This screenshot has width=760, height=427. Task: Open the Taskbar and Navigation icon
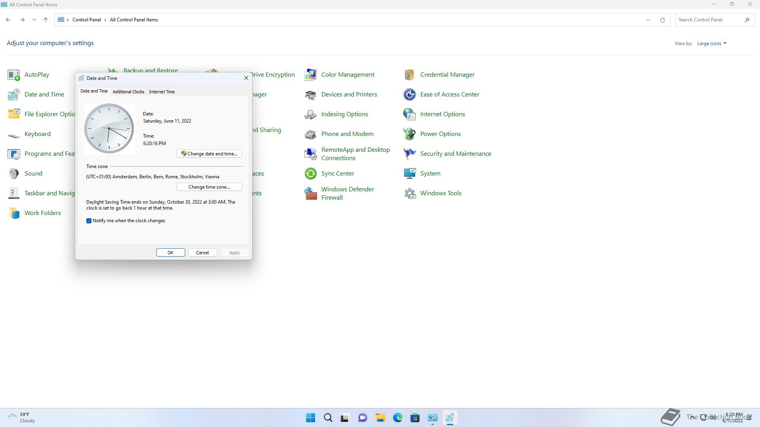click(x=14, y=193)
